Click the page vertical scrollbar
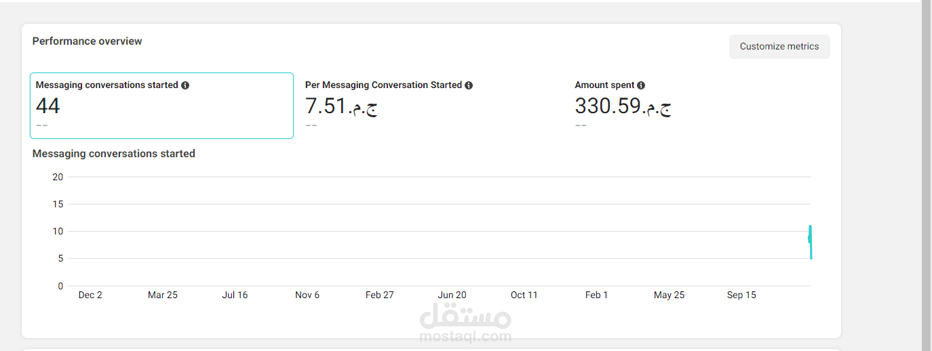932x351 pixels. click(x=926, y=175)
